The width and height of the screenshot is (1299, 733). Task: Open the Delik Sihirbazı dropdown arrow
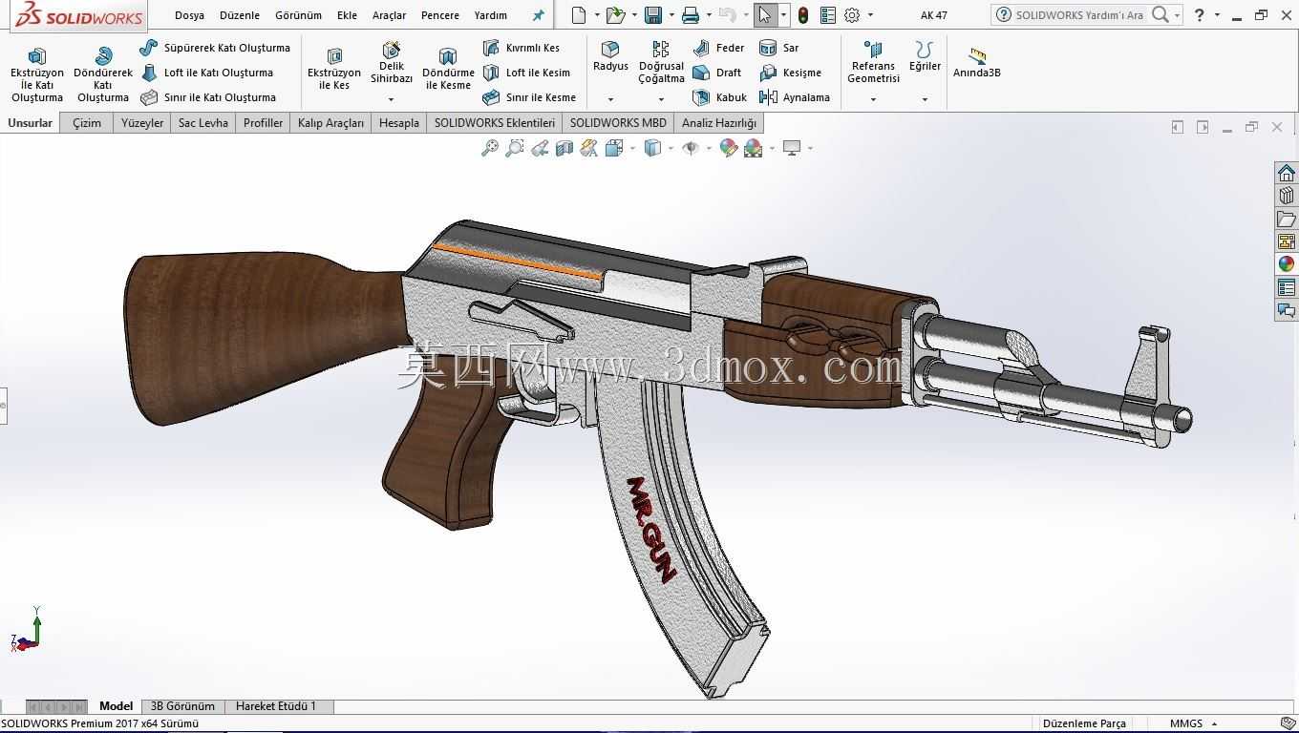pos(392,99)
